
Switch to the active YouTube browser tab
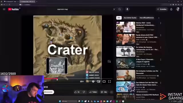coord(27,1)
